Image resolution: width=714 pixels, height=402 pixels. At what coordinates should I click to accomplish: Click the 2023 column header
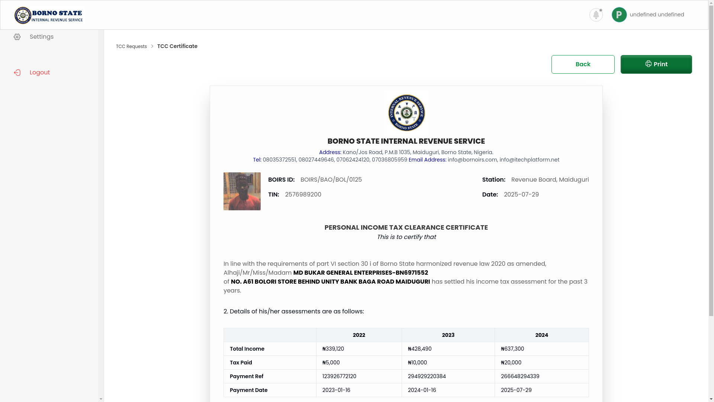(x=448, y=335)
